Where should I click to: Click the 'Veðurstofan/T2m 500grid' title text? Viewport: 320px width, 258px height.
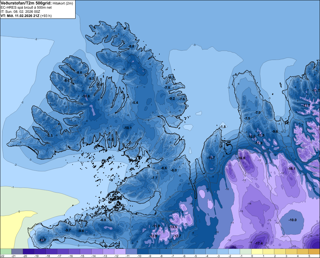tap(26, 3)
